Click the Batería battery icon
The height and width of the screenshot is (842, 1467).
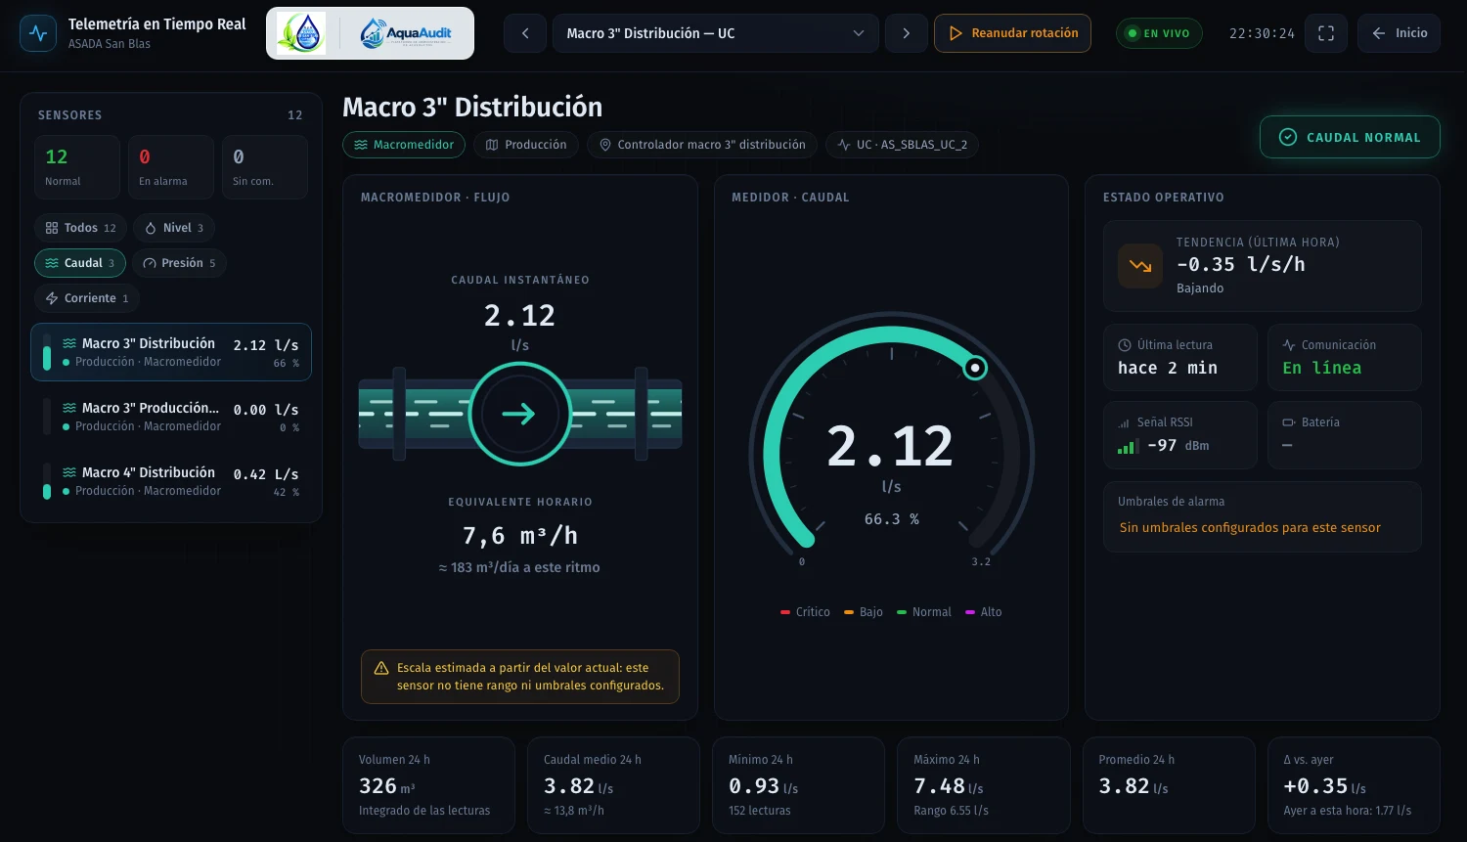[1289, 422]
